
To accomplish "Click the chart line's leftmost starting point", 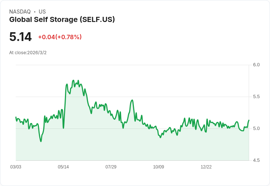I will pyautogui.click(x=16, y=117).
